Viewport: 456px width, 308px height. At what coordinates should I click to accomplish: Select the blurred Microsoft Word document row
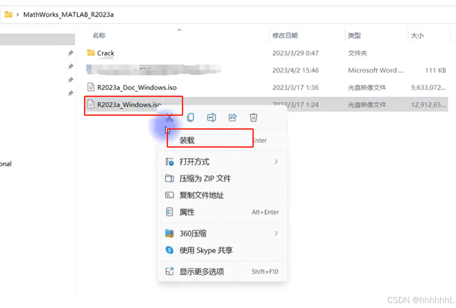(266, 70)
